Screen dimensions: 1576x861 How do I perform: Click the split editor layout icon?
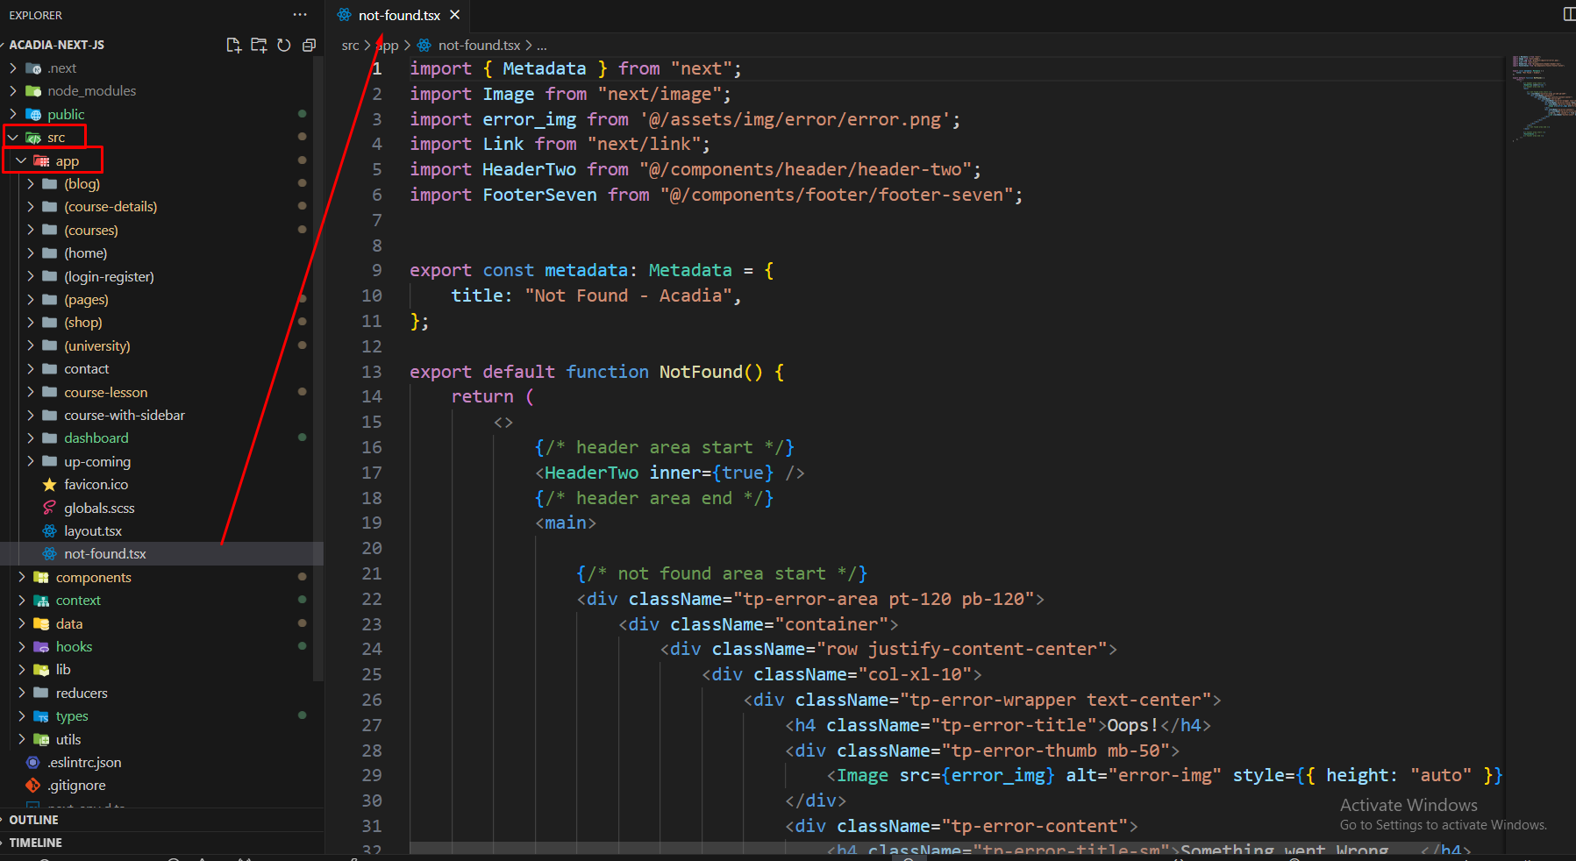1569,14
